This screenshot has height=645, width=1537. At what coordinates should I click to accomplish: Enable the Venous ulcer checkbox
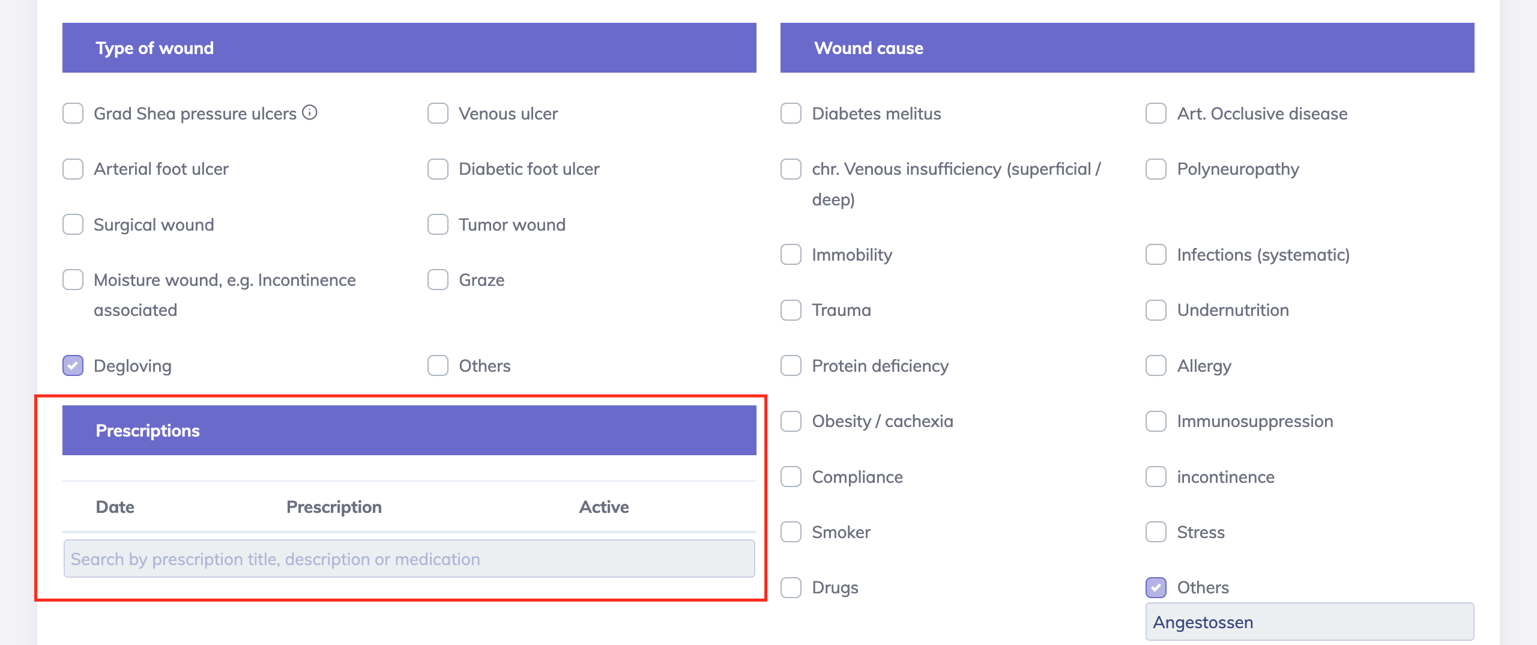coord(438,114)
